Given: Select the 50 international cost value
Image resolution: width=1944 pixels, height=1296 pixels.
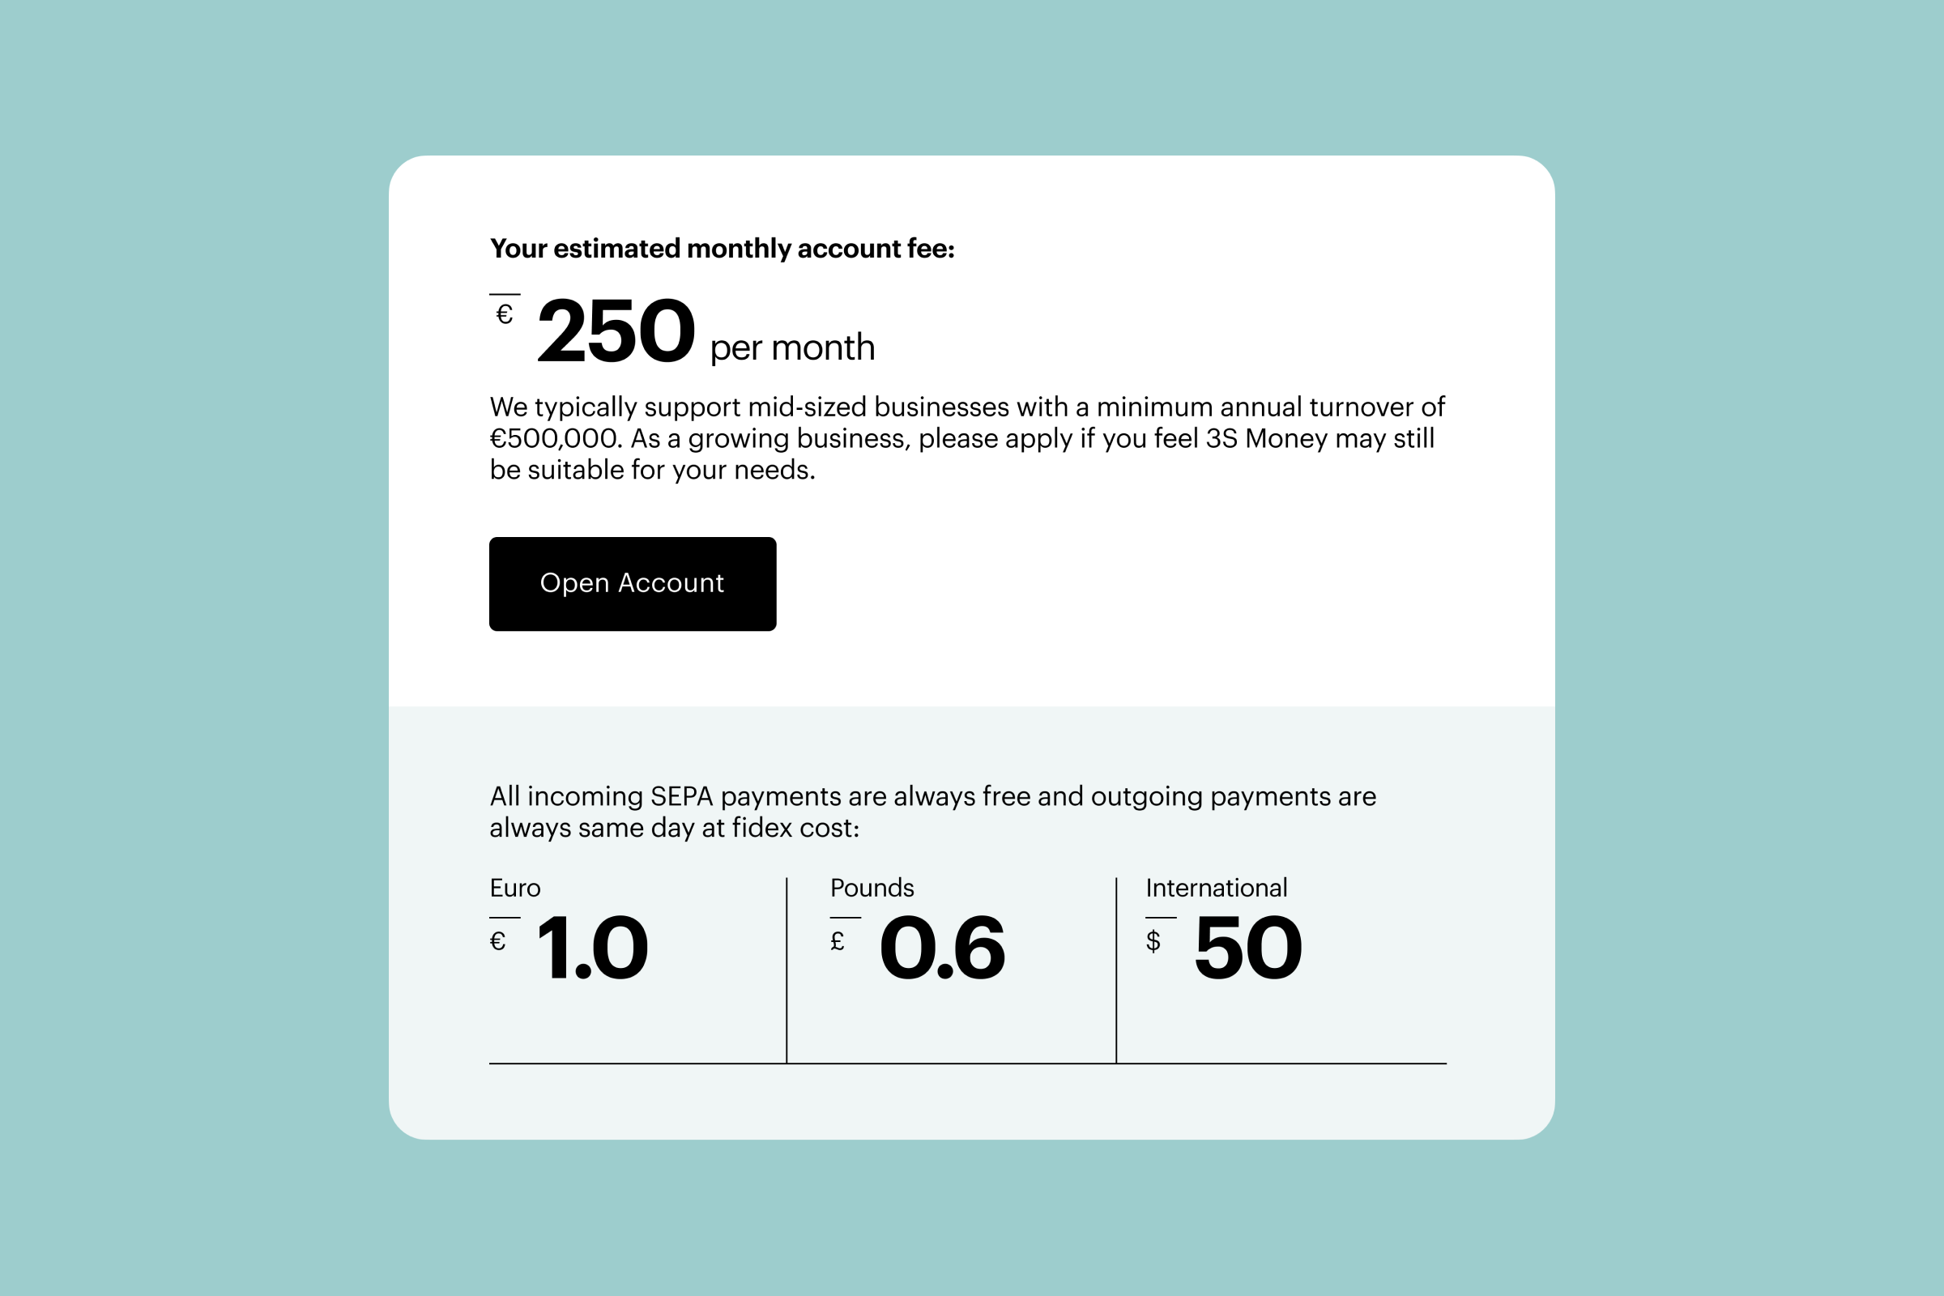Looking at the screenshot, I should (1248, 947).
